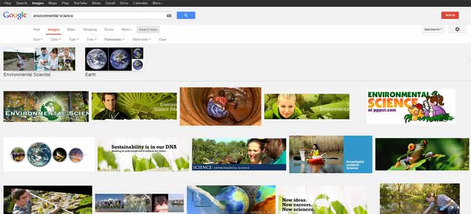Open the gear settings icon
The image size is (471, 214).
click(457, 29)
